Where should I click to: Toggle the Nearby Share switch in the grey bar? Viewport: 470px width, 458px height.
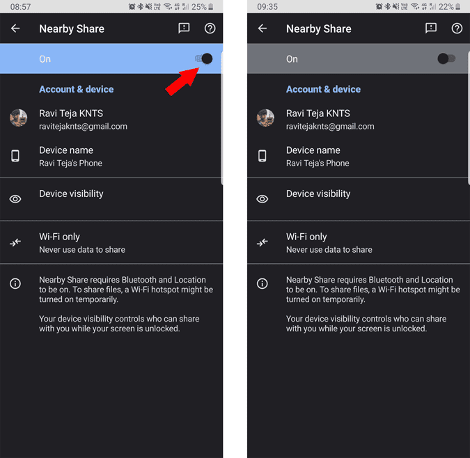pyautogui.click(x=446, y=58)
